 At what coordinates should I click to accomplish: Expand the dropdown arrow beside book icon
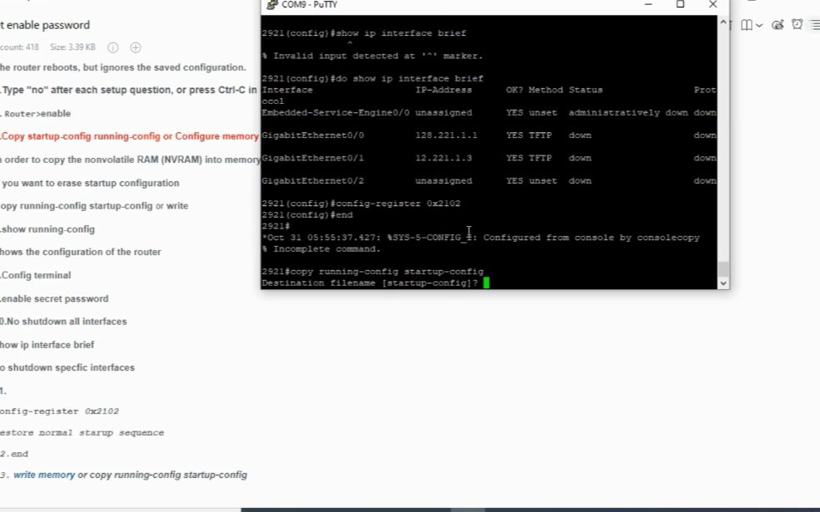759,25
